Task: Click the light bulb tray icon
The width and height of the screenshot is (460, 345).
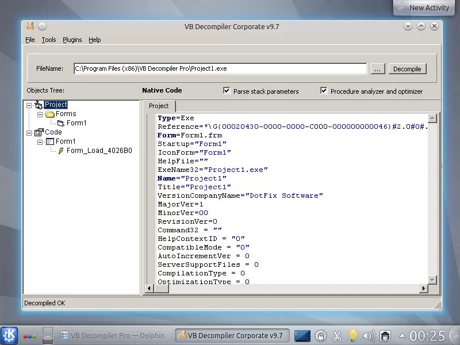Action: [x=352, y=336]
